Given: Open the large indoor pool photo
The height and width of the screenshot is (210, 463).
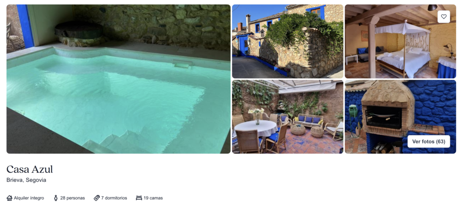Looking at the screenshot, I should [118, 79].
